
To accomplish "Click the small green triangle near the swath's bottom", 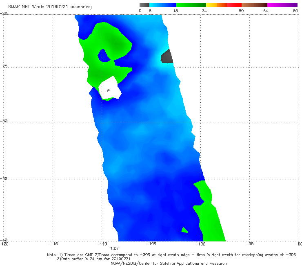I will [184, 230].
